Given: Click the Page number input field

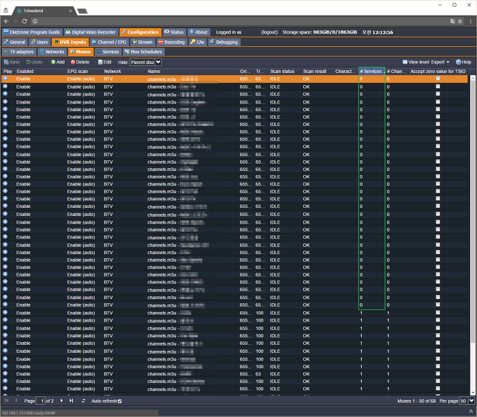Looking at the screenshot, I should click(40, 401).
